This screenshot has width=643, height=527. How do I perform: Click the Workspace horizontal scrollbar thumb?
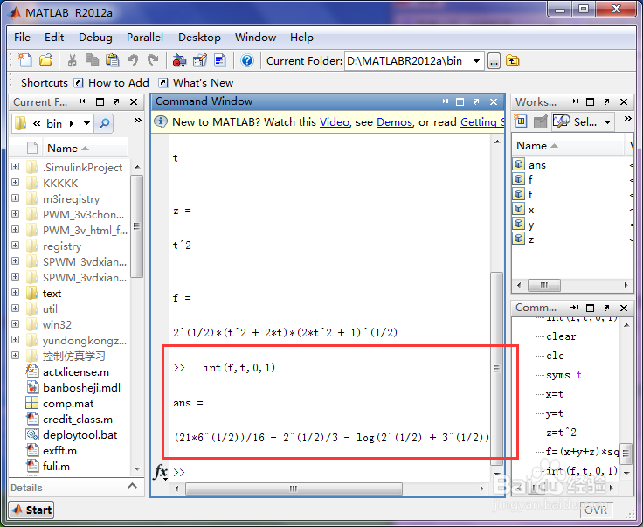(x=544, y=285)
